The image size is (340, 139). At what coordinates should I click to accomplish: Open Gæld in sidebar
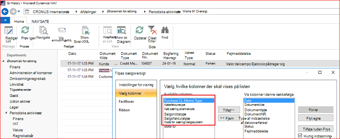point(14,96)
